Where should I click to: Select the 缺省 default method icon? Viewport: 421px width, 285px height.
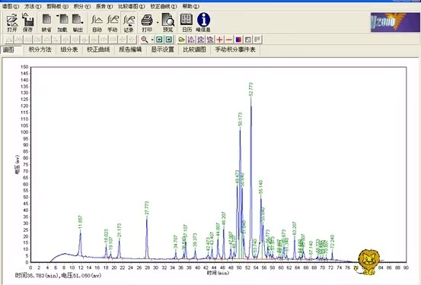[46, 23]
